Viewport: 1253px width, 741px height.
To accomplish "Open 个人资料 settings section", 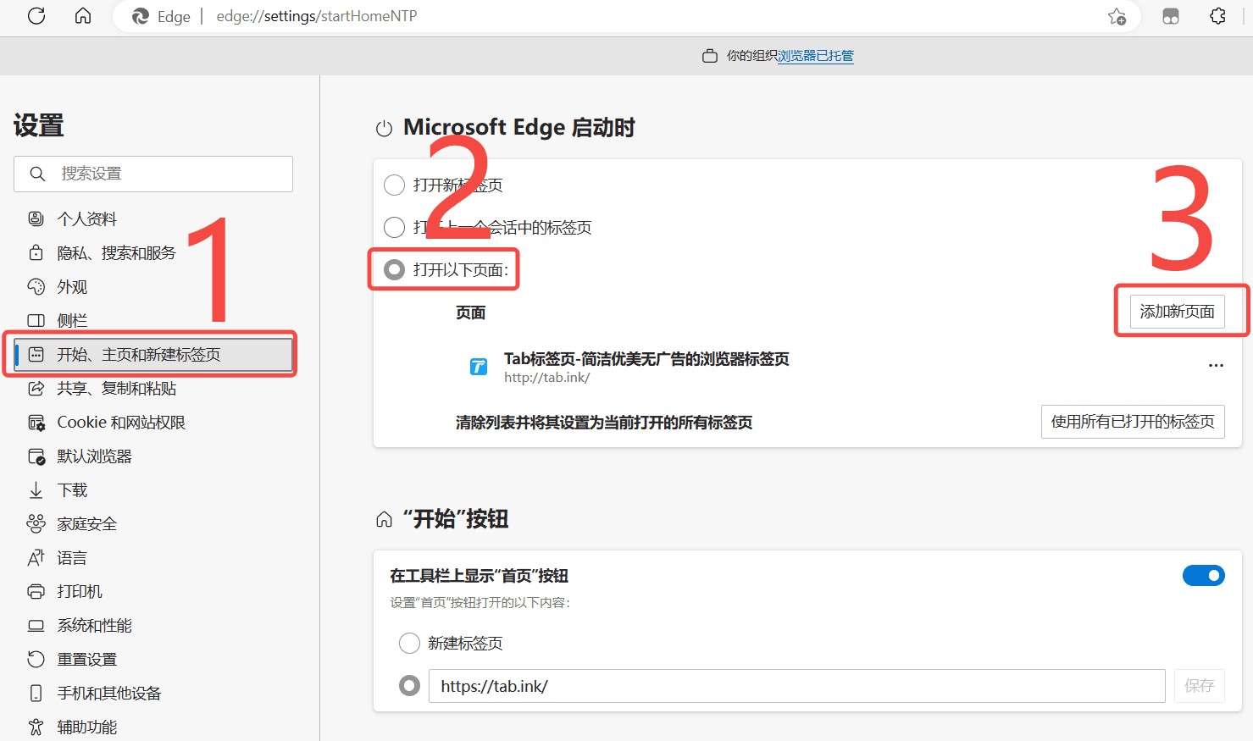I will (86, 219).
